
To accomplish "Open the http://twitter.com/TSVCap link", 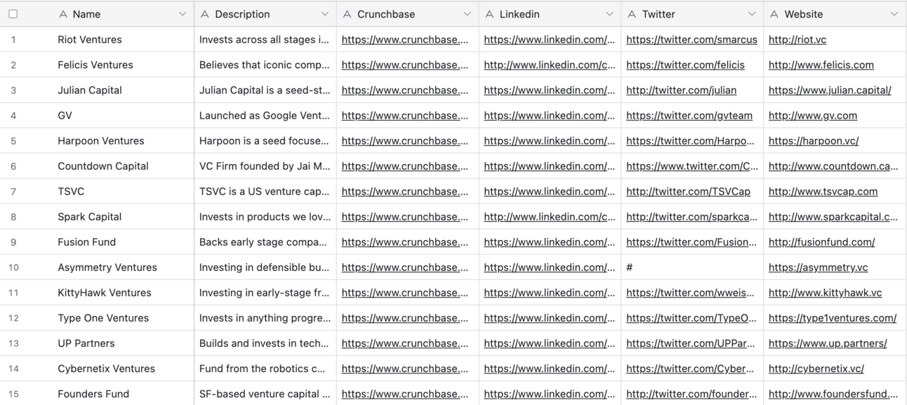I will [688, 192].
